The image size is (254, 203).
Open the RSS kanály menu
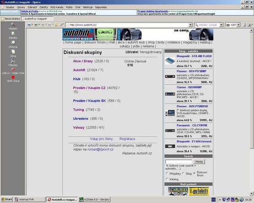[57, 7]
